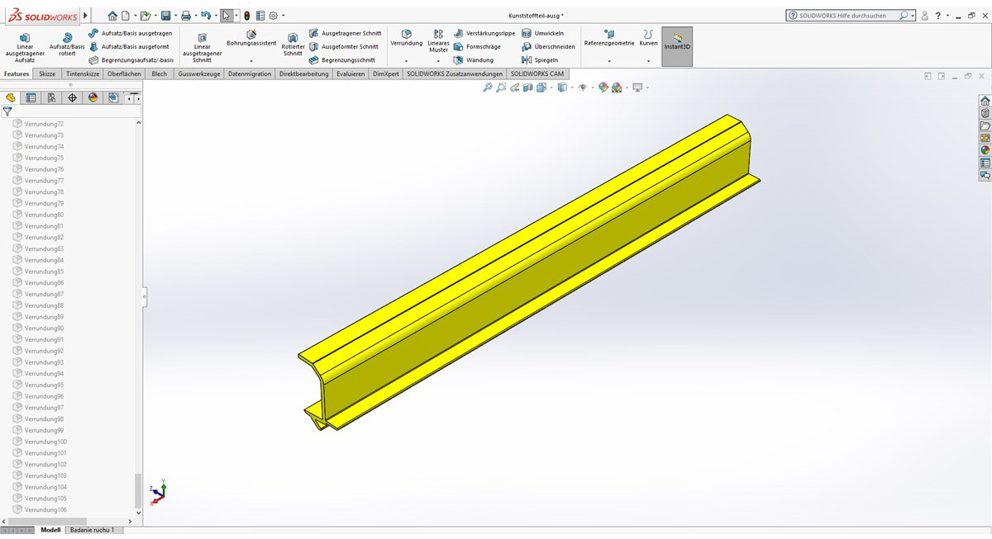Open the Appearances color ball in task pane
Image resolution: width=992 pixels, height=539 pixels.
point(985,150)
